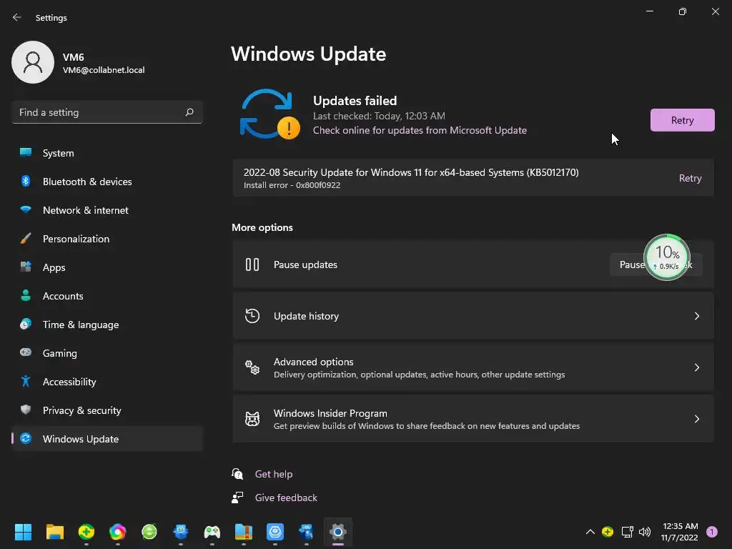Open the Windows Start menu
Viewport: 732px width, 549px height.
pyautogui.click(x=23, y=532)
